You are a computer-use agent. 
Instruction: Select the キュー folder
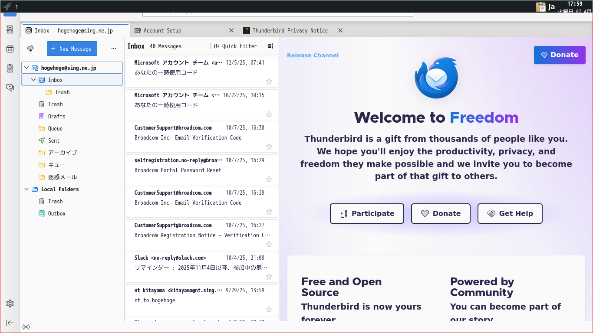[x=72, y=165]
